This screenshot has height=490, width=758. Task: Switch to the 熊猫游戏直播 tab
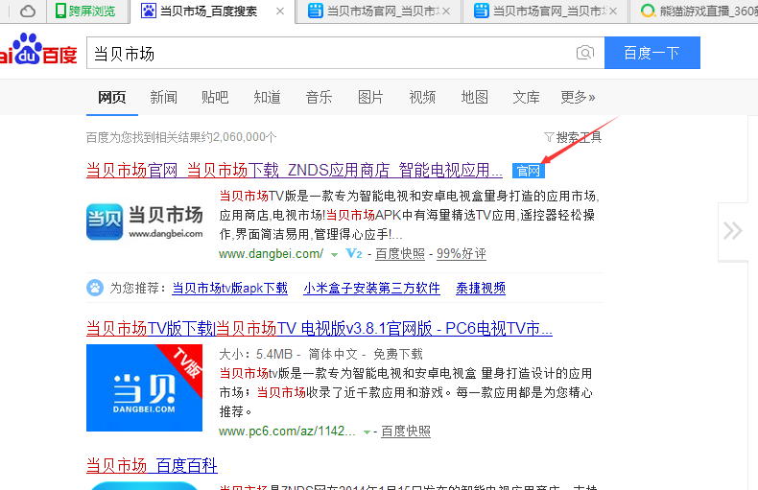[698, 11]
